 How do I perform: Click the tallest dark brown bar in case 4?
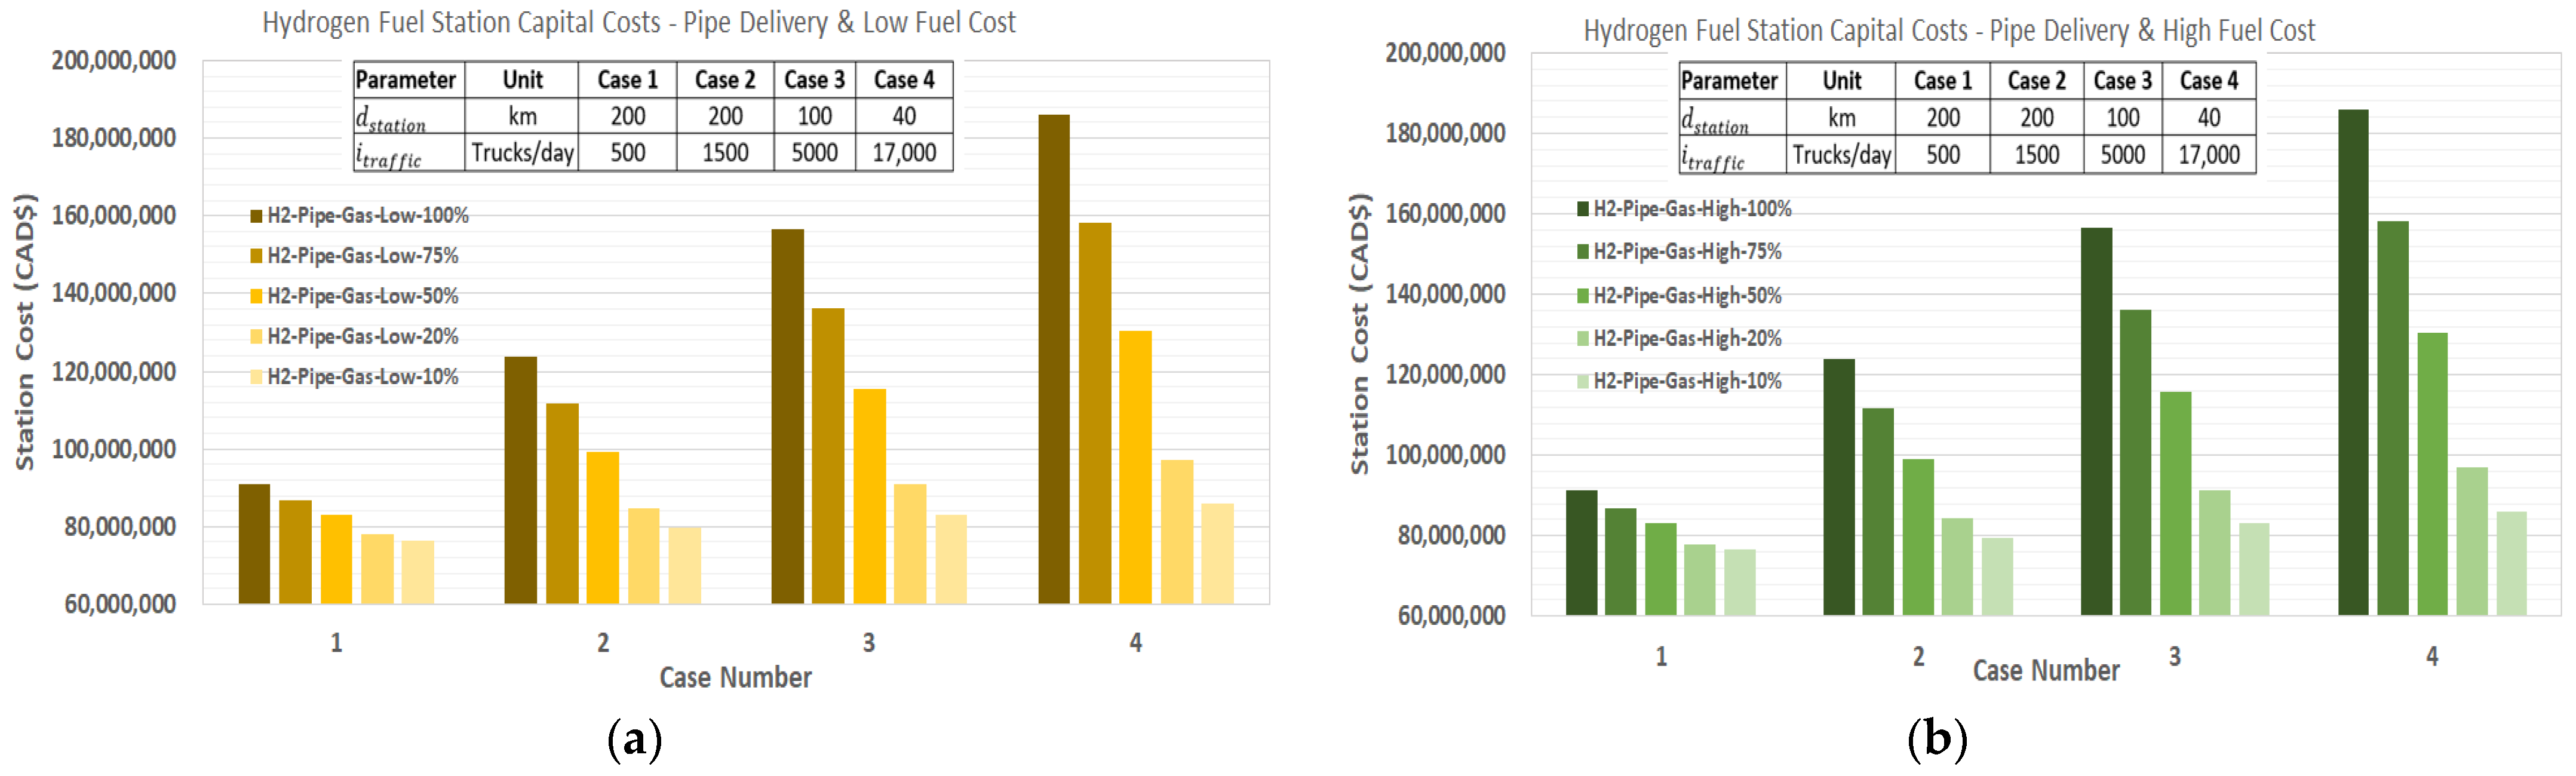point(1054,360)
